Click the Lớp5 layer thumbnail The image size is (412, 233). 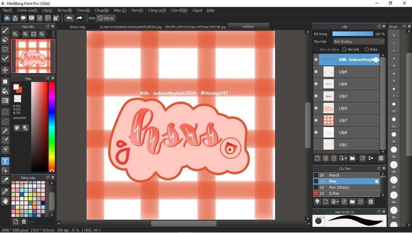[x=328, y=108]
